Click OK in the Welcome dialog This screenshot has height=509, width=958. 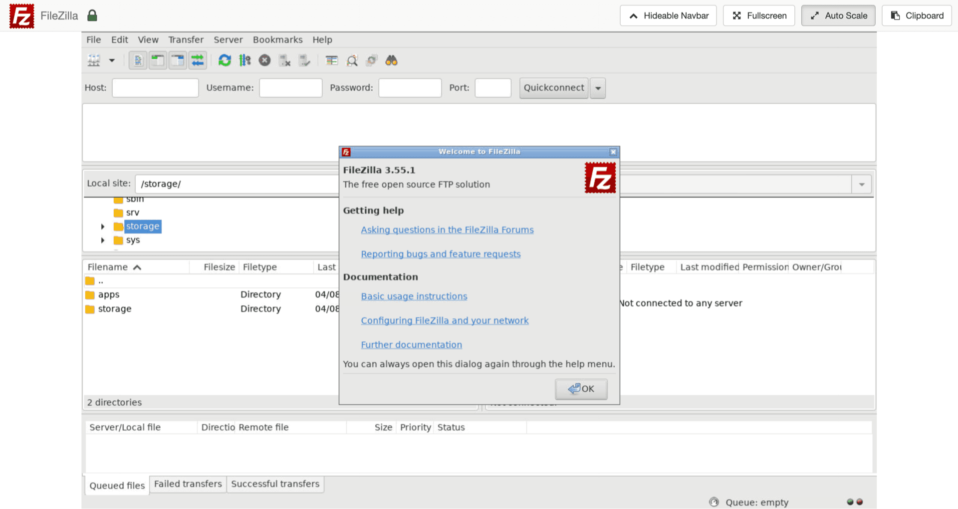(x=581, y=389)
